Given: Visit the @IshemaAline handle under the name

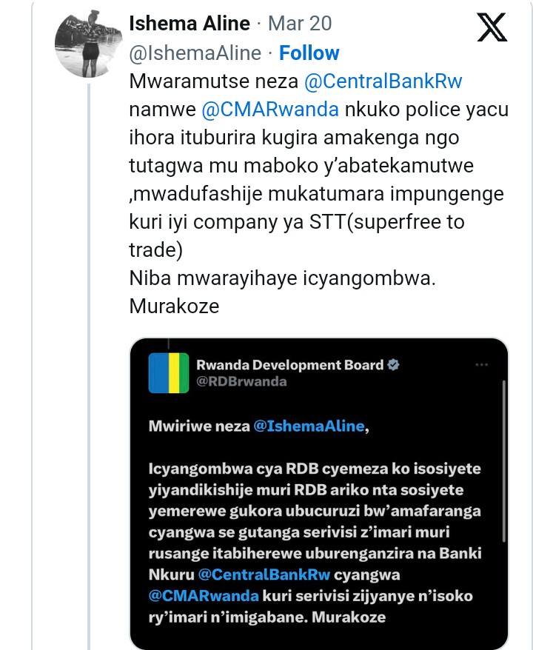Looking at the screenshot, I should (195, 53).
